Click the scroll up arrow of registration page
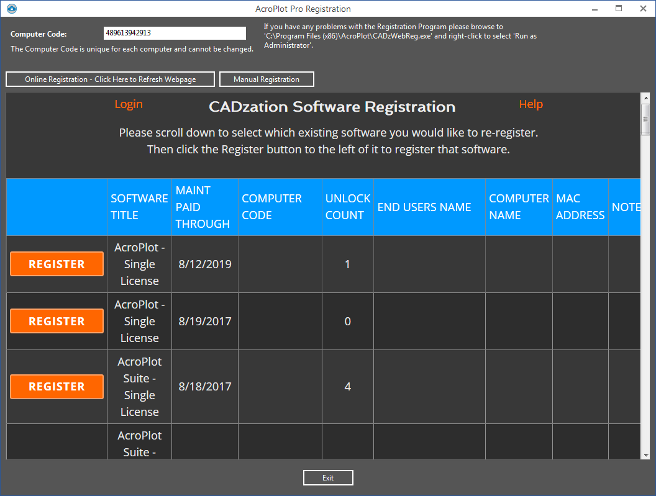Image resolution: width=656 pixels, height=496 pixels. tap(645, 98)
